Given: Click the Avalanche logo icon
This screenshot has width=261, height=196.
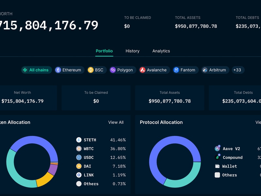Looking at the screenshot, I should 143,70.
